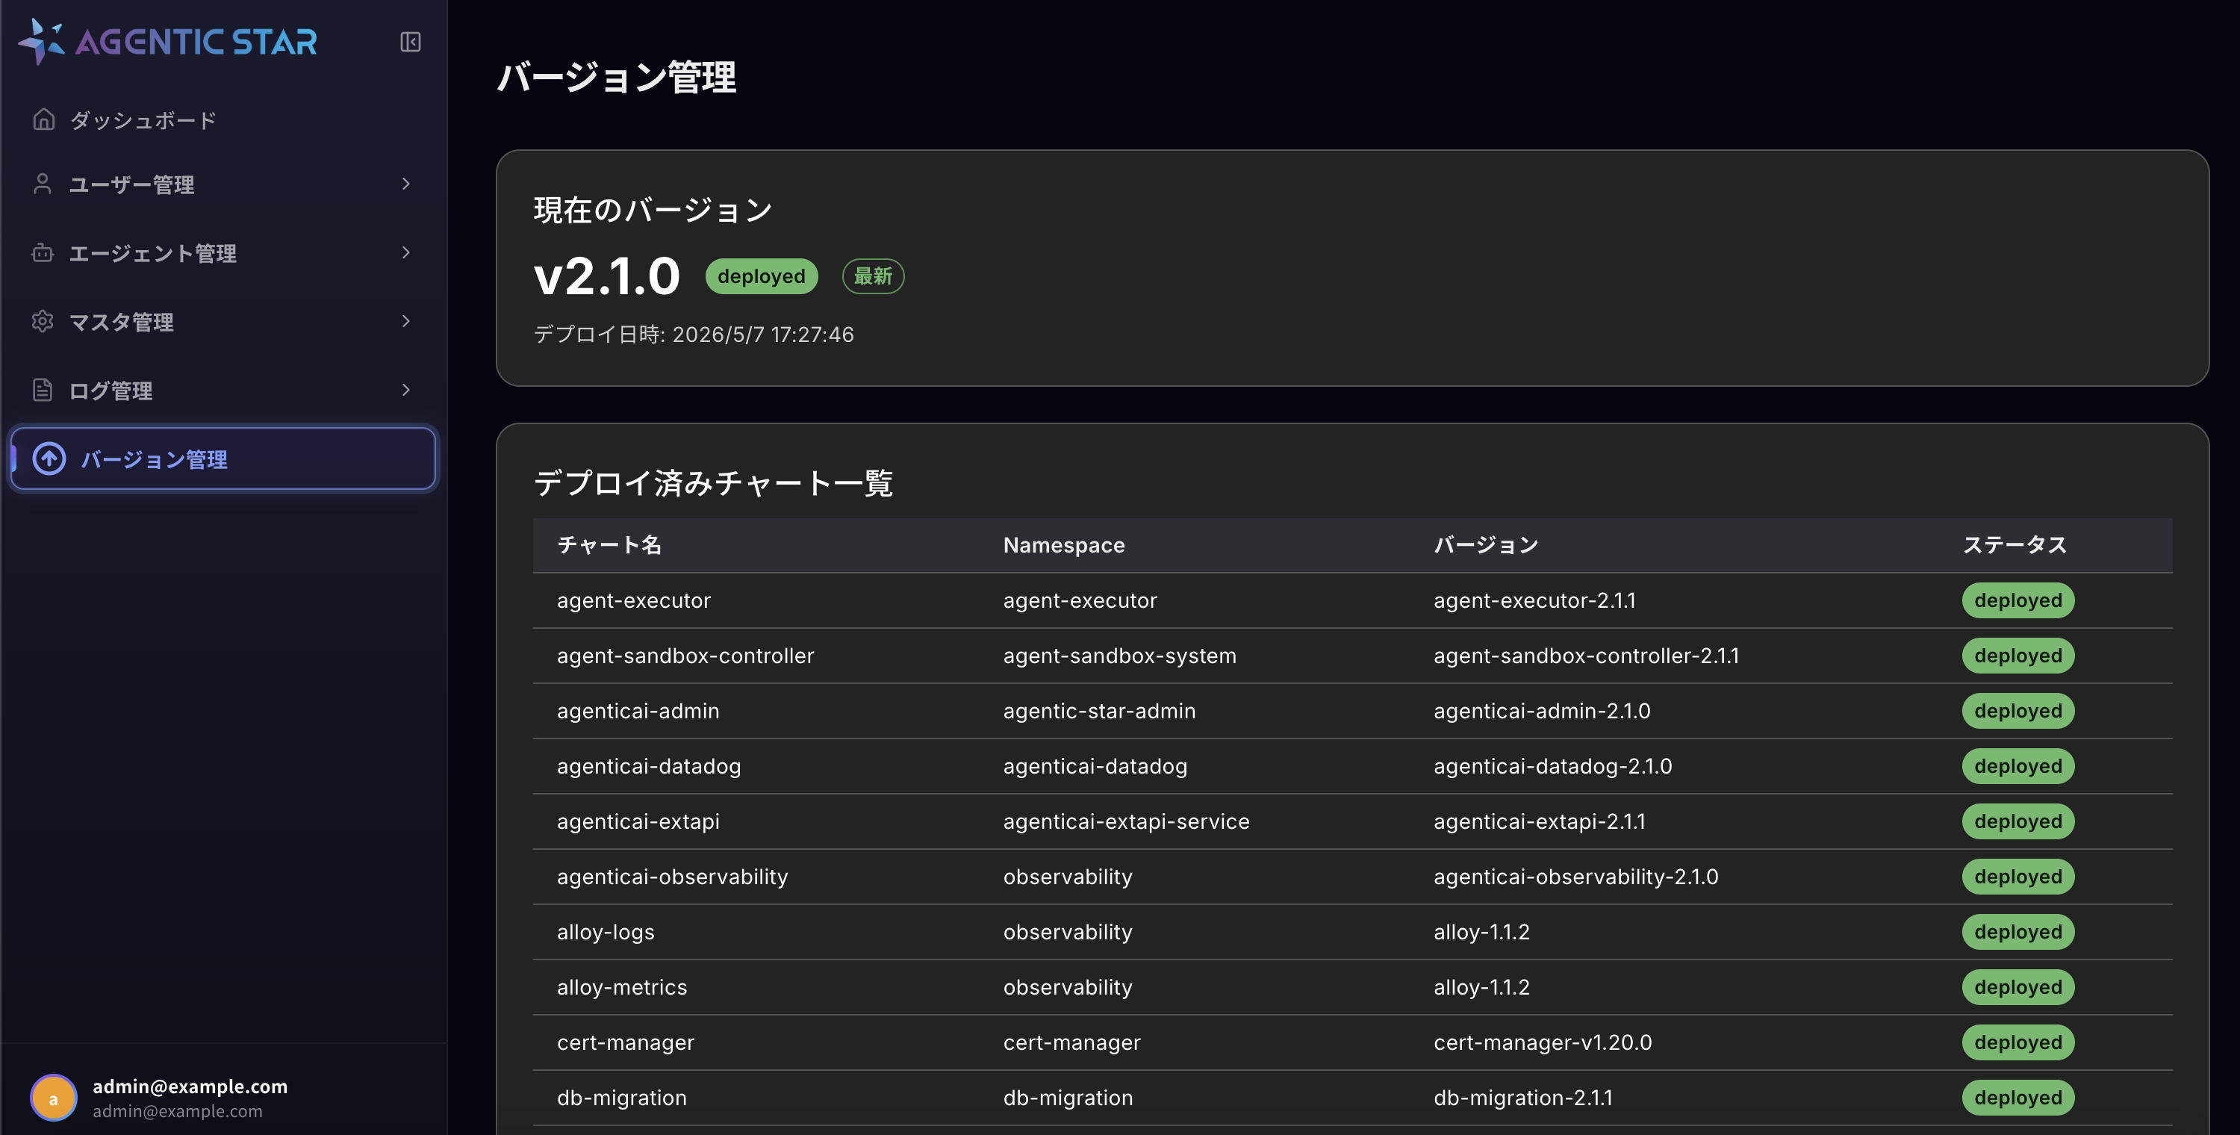Click the cert-manager-v1.20.0 version cell
2240x1135 pixels.
[x=1543, y=1042]
